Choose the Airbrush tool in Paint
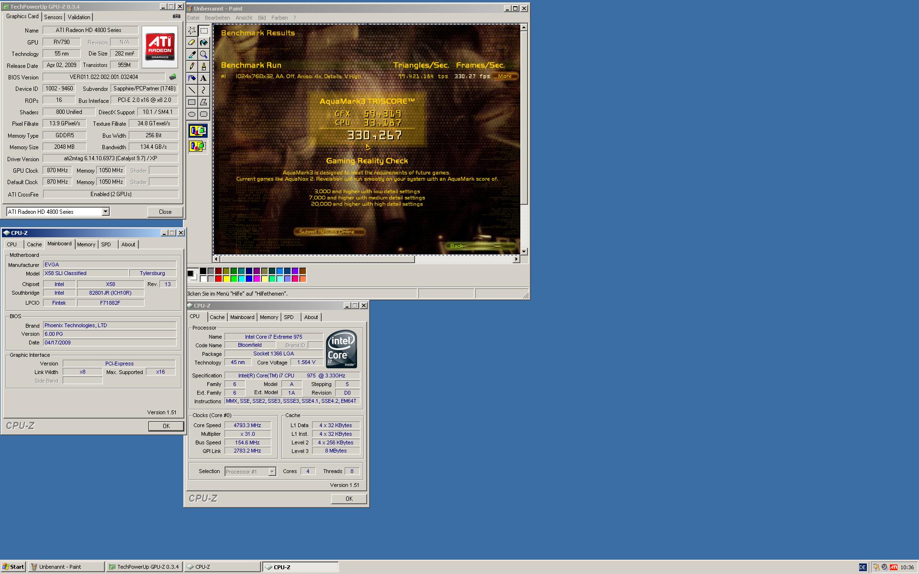Screen dimensions: 919x574 click(192, 78)
